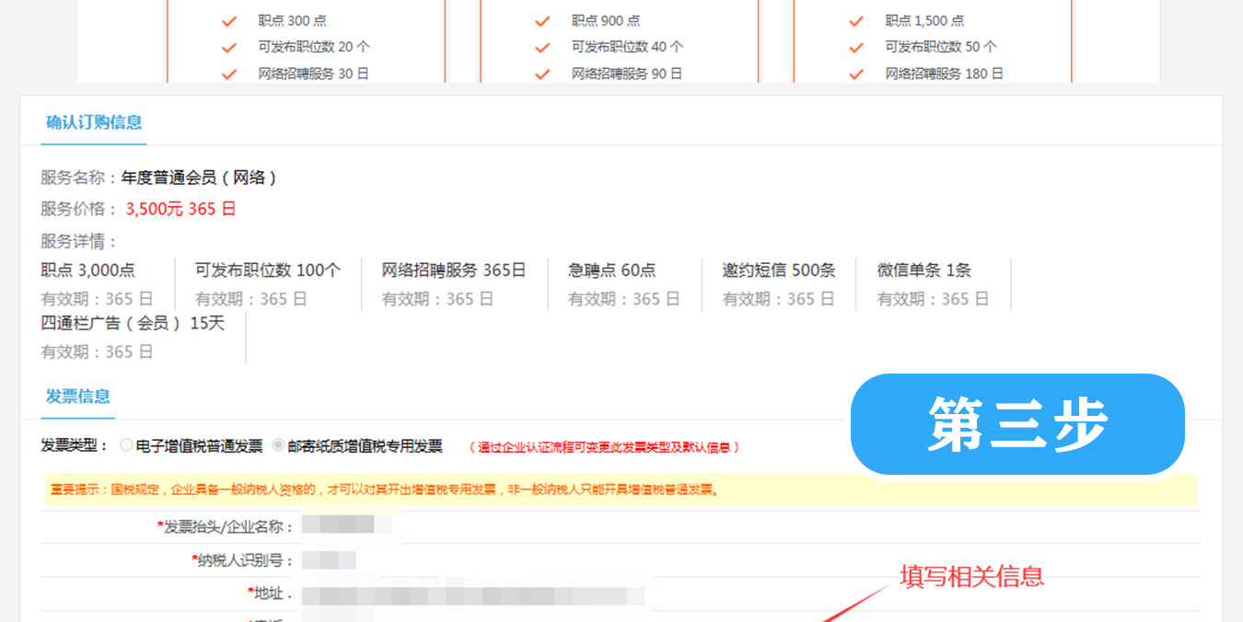Select 电子增值税普通发票 radio button
Image resolution: width=1243 pixels, height=622 pixels.
click(x=127, y=445)
